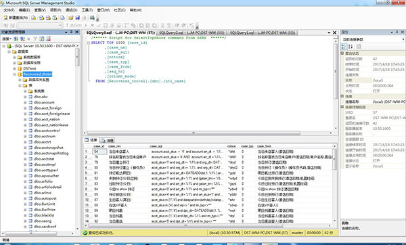Click row number 14 header in results grid
406x245 pixels.
click(87, 221)
